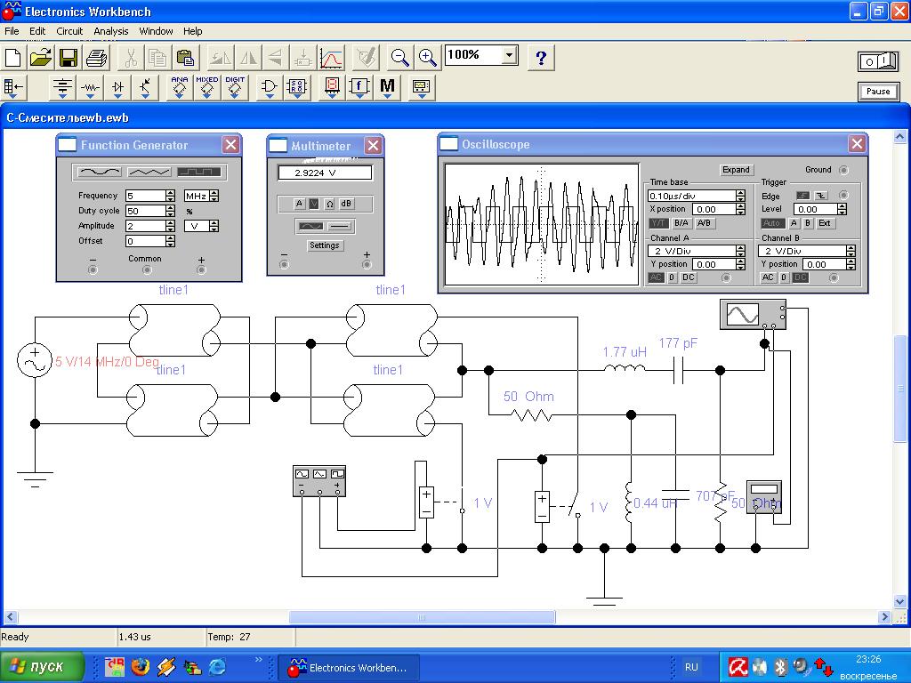Screen dimensions: 911x683
Task: Launch Firefox from the quick launch bar
Action: (x=140, y=667)
